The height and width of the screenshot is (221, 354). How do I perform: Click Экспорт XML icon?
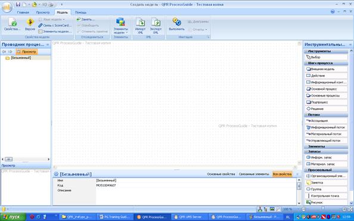click(156, 26)
